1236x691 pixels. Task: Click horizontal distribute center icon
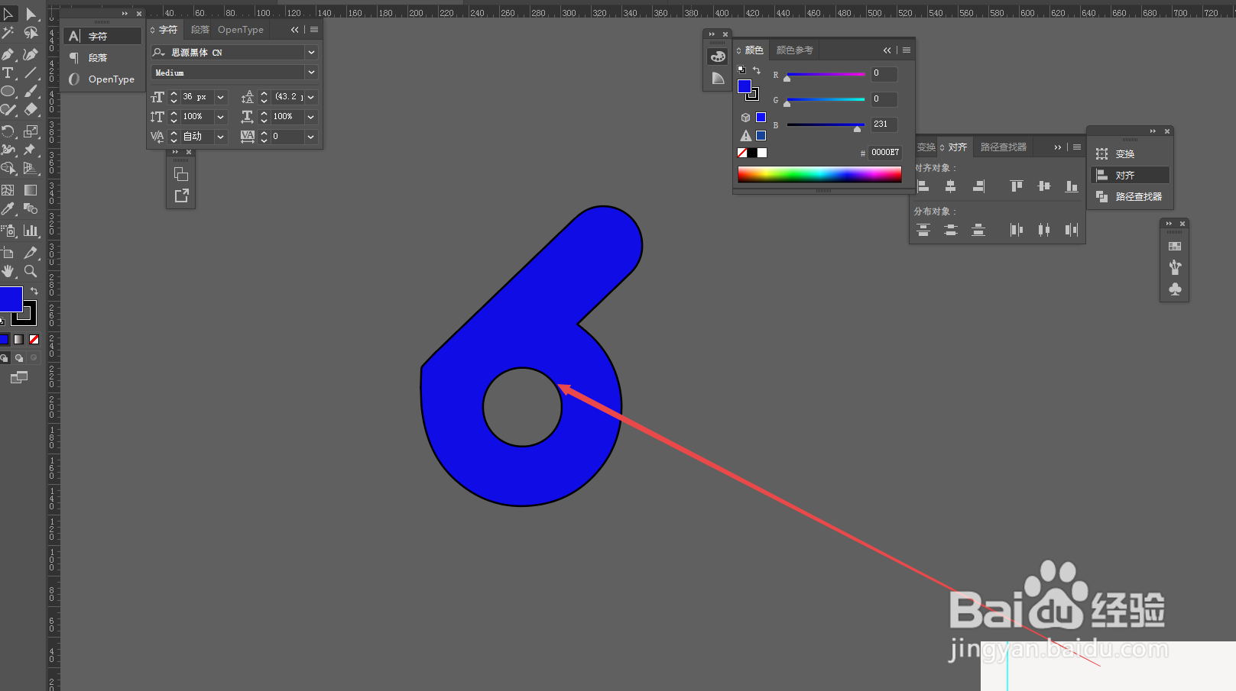(x=1044, y=230)
